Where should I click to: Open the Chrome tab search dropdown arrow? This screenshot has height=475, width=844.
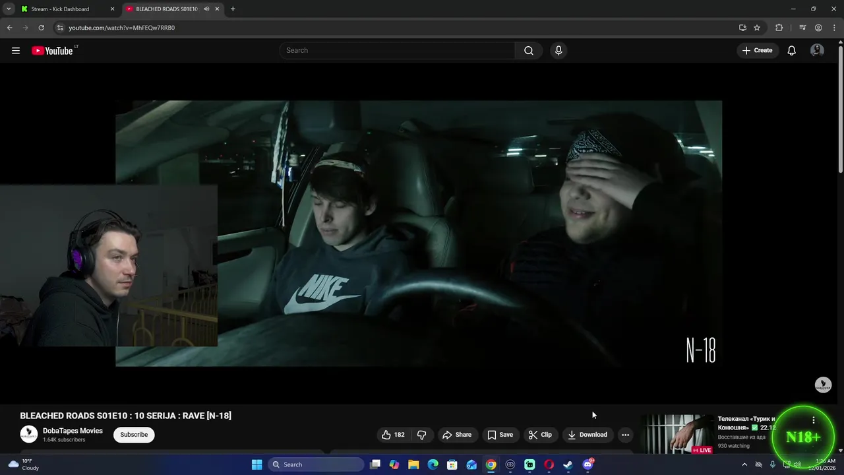[x=9, y=9]
